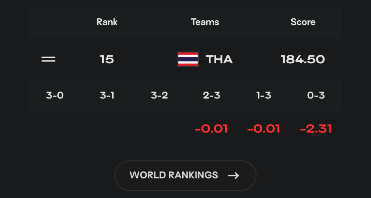Click the 184.50 score value
This screenshot has width=371, height=198.
pos(303,59)
